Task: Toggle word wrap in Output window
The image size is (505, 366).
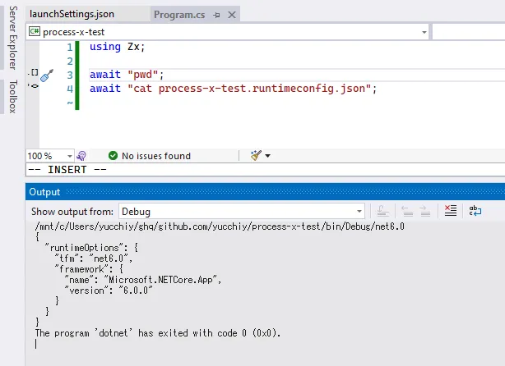Action: point(475,211)
